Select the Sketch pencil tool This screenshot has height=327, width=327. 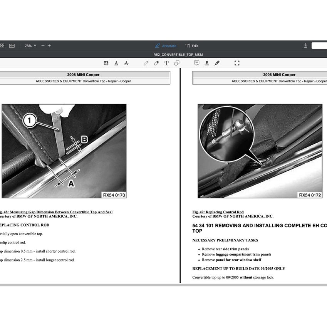tap(146, 63)
